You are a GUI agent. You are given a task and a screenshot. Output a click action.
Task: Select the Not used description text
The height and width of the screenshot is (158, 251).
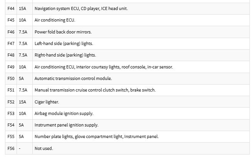[x=44, y=148]
